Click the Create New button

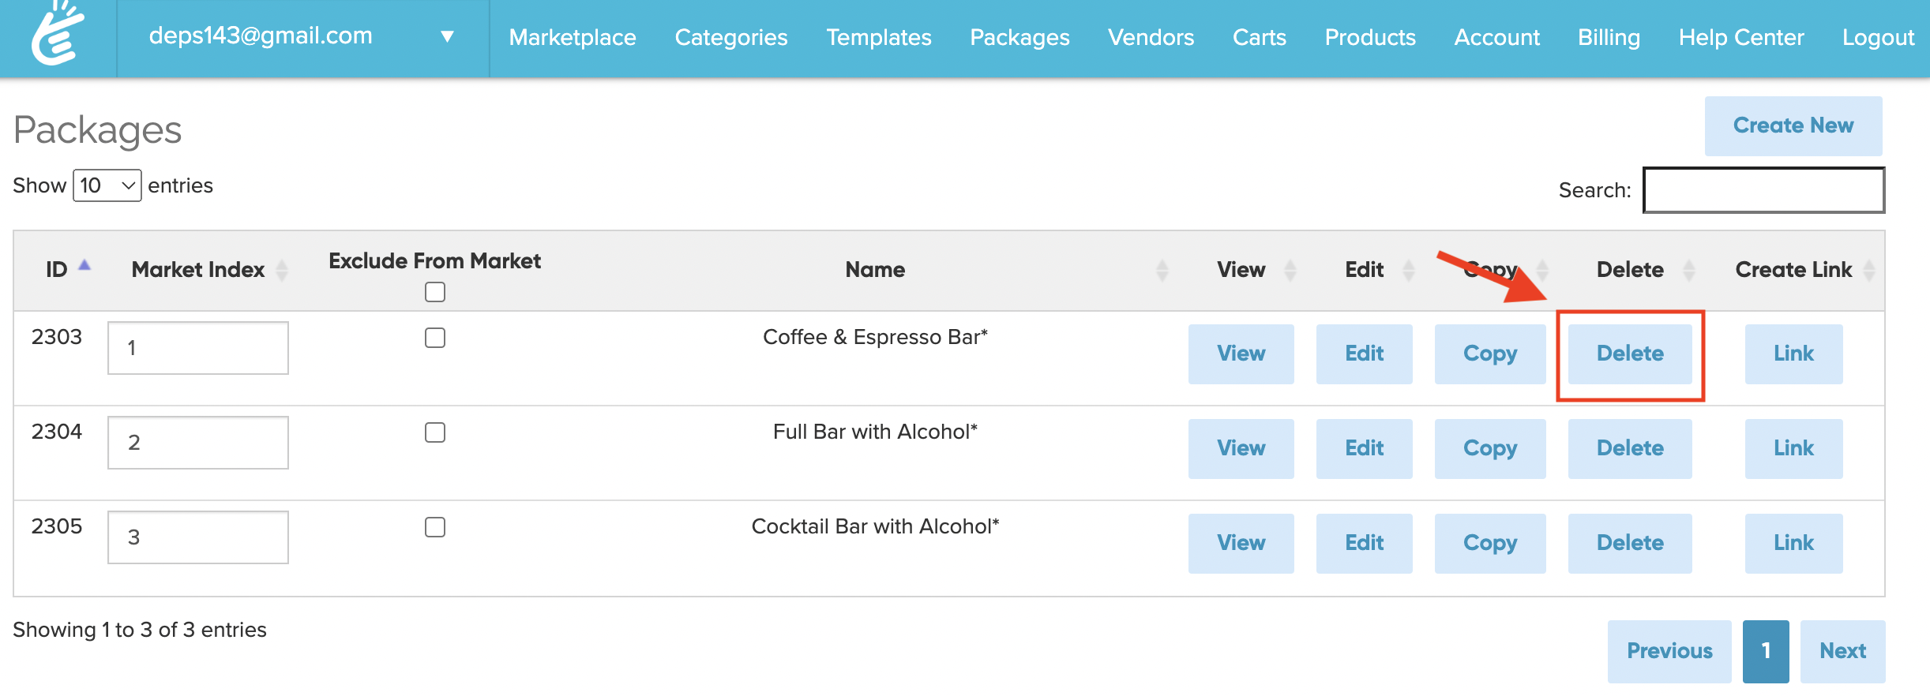tap(1793, 125)
